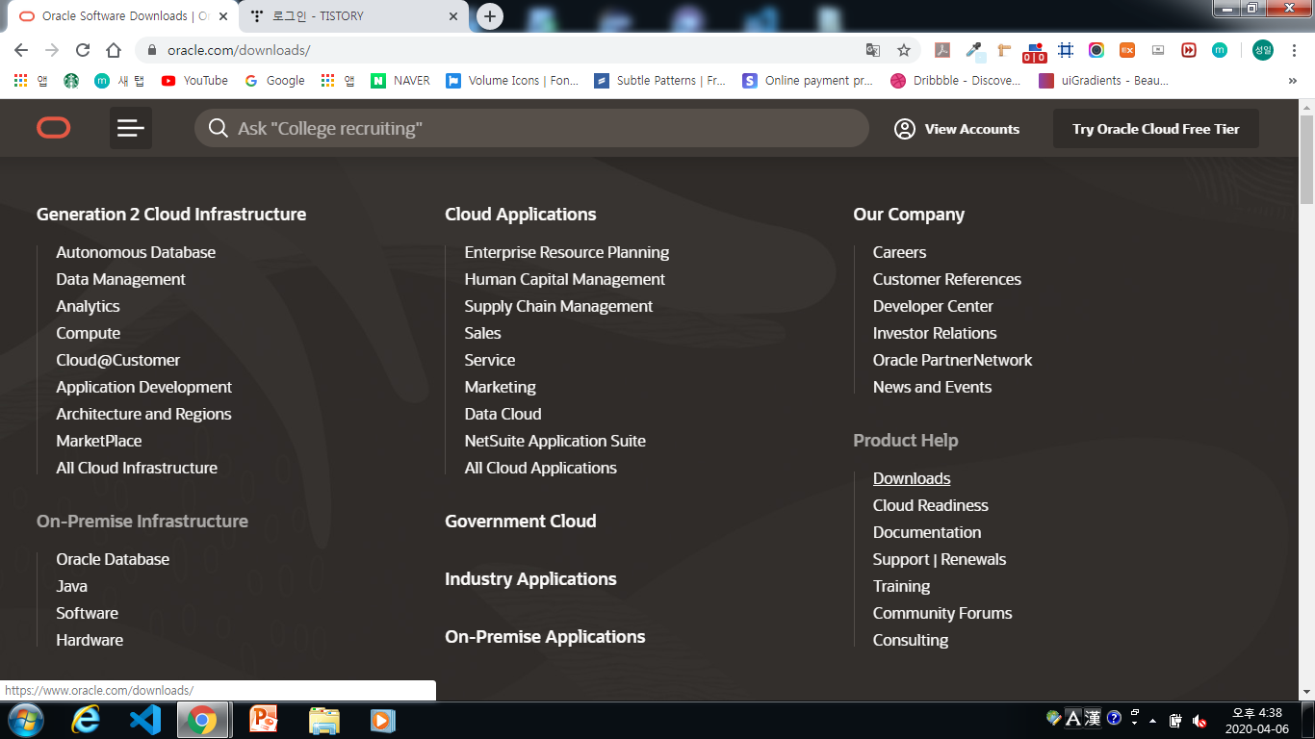Open Generation 2 Cloud Infrastructure heading

[171, 214]
